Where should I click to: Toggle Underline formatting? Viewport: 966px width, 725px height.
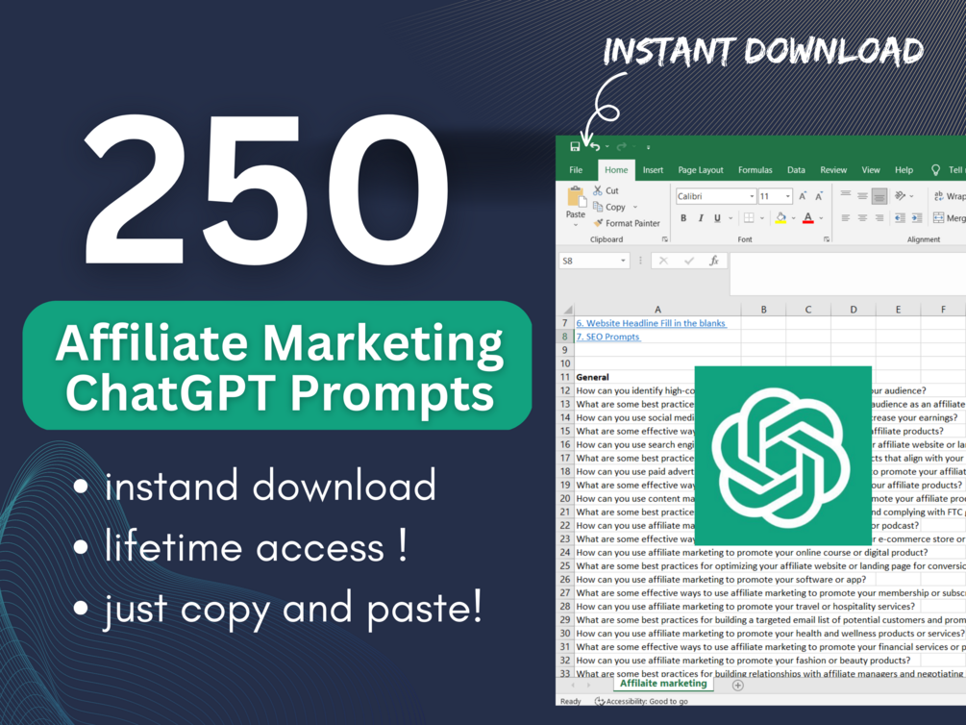click(x=717, y=217)
